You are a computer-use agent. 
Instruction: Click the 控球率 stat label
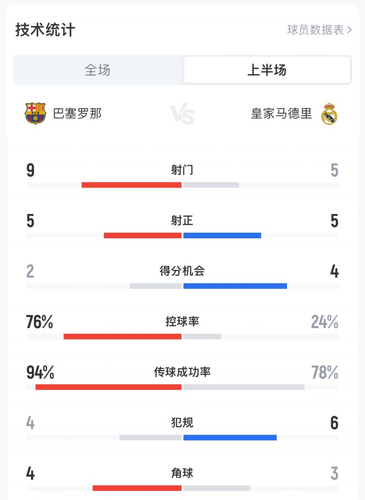click(x=182, y=322)
